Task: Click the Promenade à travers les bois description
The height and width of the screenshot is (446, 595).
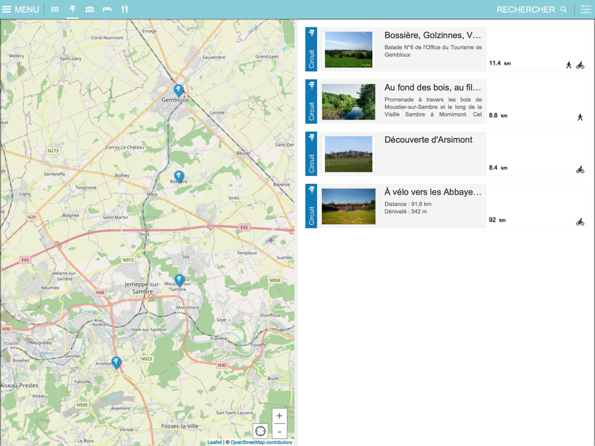Action: 433,107
